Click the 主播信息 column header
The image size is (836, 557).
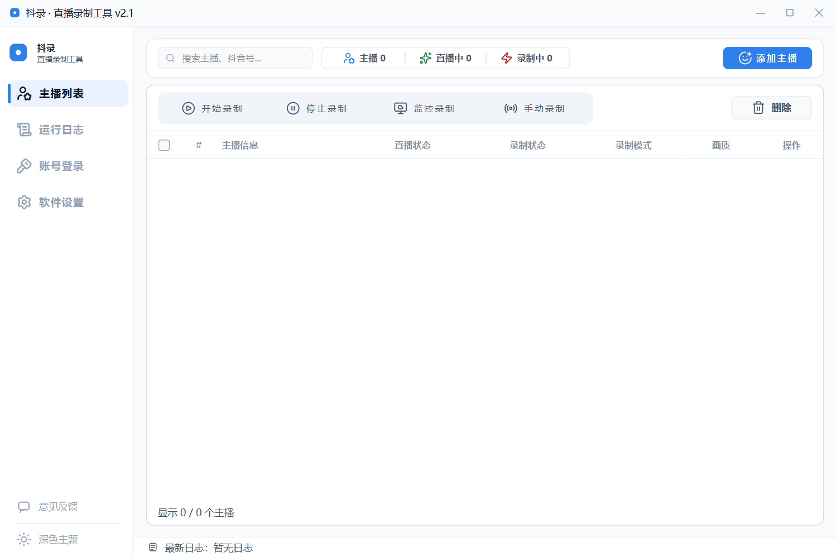pos(240,145)
